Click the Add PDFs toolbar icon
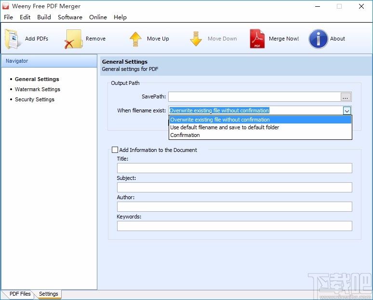The height and width of the screenshot is (300, 373). 13,39
